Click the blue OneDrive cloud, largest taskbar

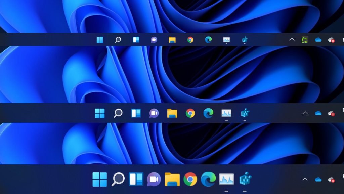coord(318,179)
